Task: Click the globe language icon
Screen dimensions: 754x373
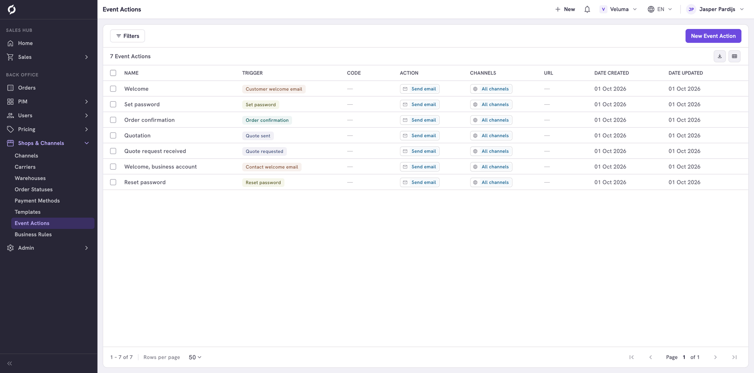Action: coord(651,9)
